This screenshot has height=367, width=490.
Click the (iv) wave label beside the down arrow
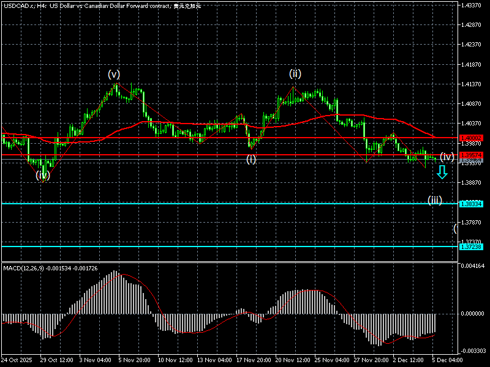click(447, 157)
